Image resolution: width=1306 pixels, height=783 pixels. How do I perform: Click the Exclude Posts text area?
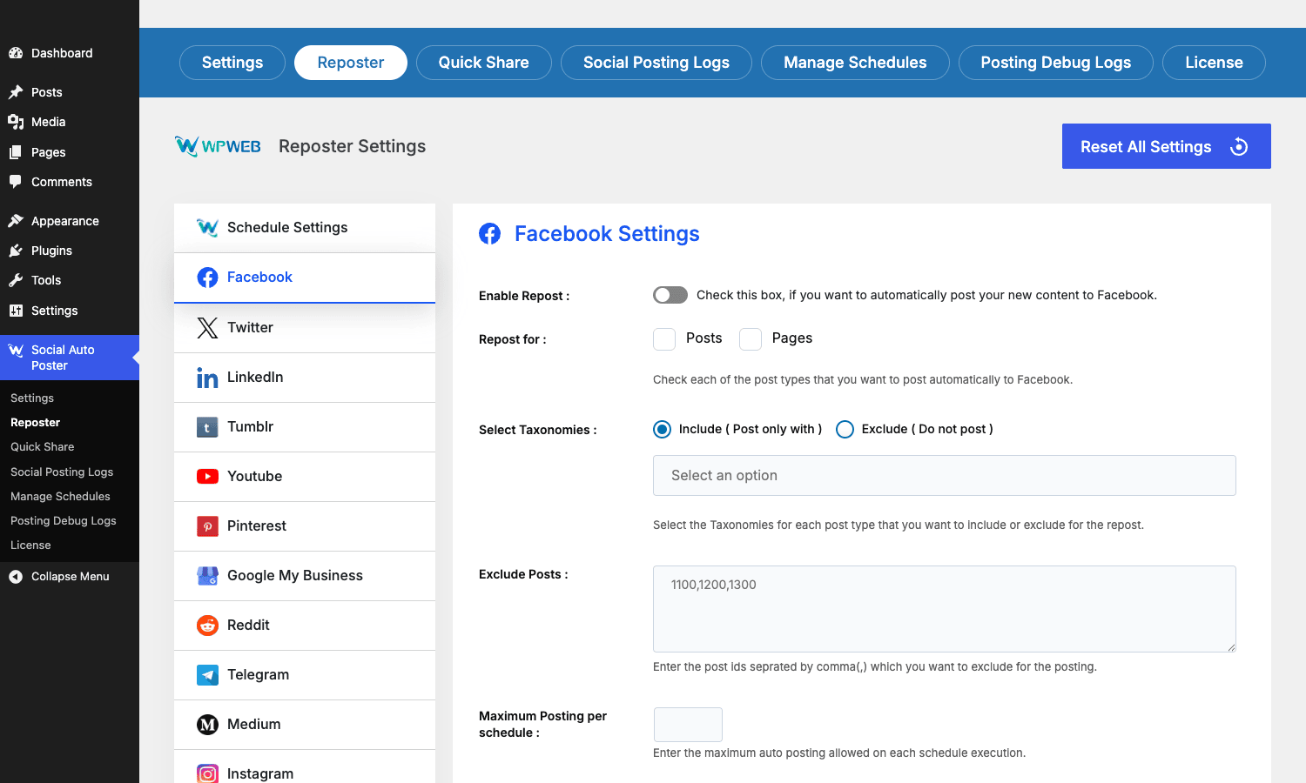pyautogui.click(x=945, y=609)
